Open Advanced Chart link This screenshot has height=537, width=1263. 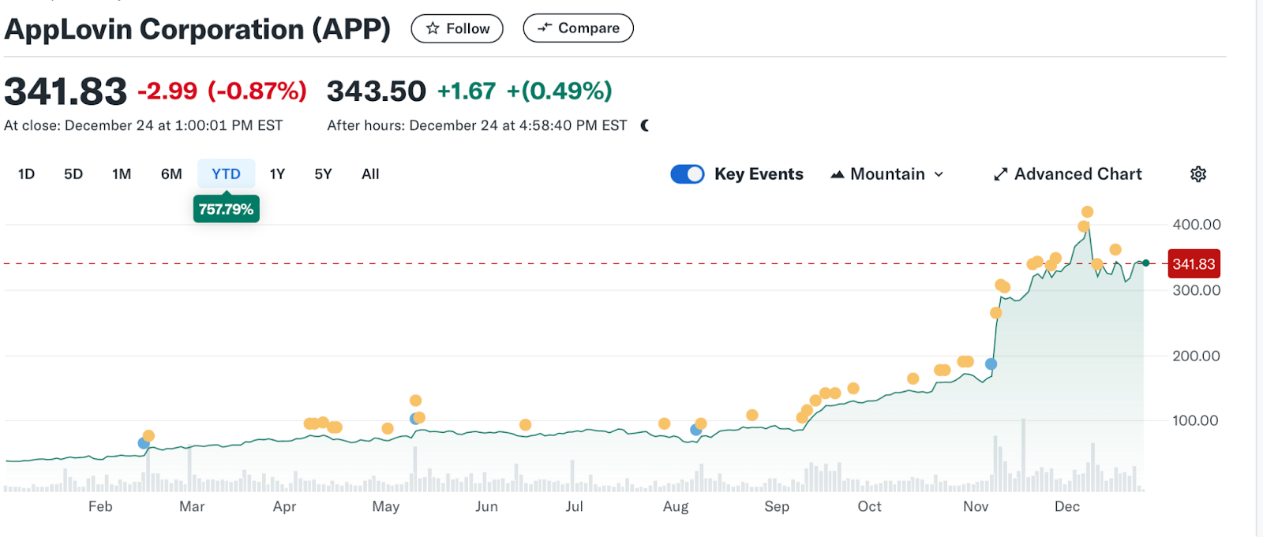pos(1068,174)
